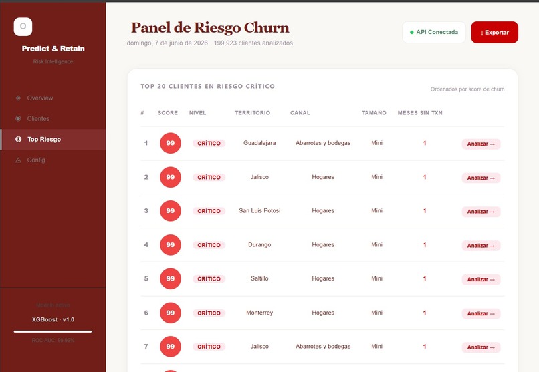Click the Monterrey territory cell

pos(259,313)
